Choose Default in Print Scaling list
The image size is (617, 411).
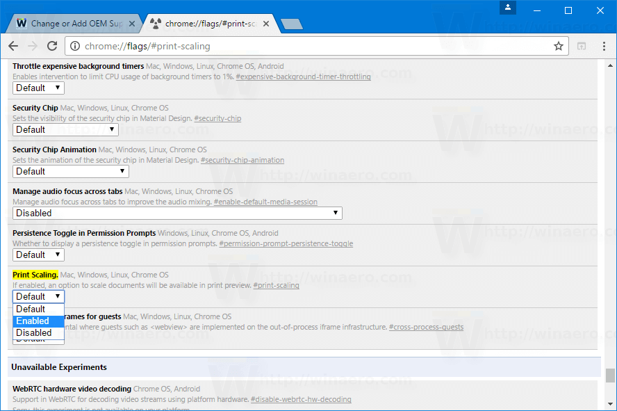click(x=38, y=309)
